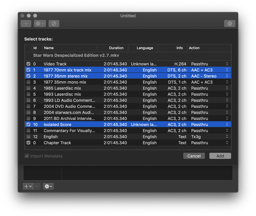
Task: Select the 'Commantary For Visually...' track name
Action: tap(69, 131)
